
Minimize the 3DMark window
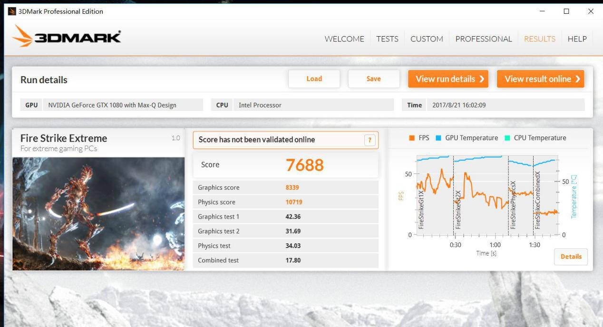coord(542,11)
